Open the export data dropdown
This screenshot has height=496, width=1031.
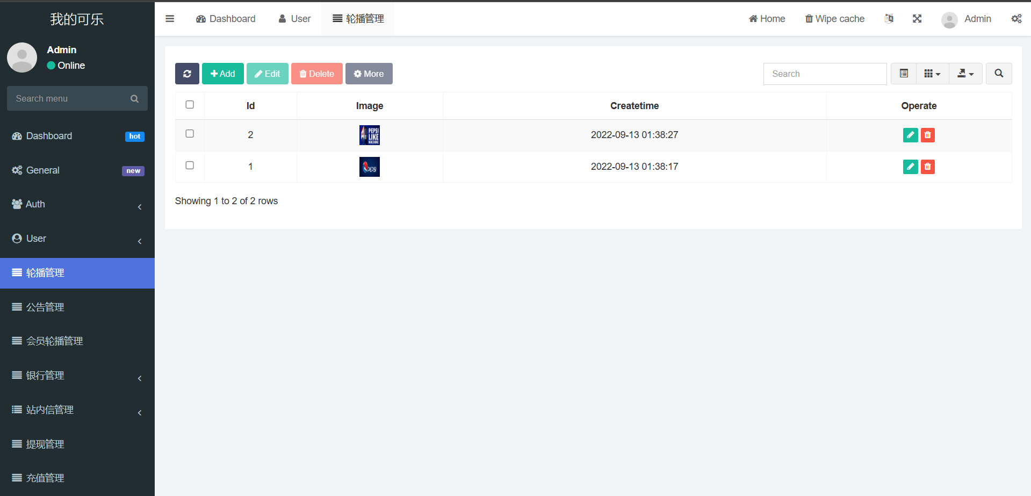click(965, 74)
